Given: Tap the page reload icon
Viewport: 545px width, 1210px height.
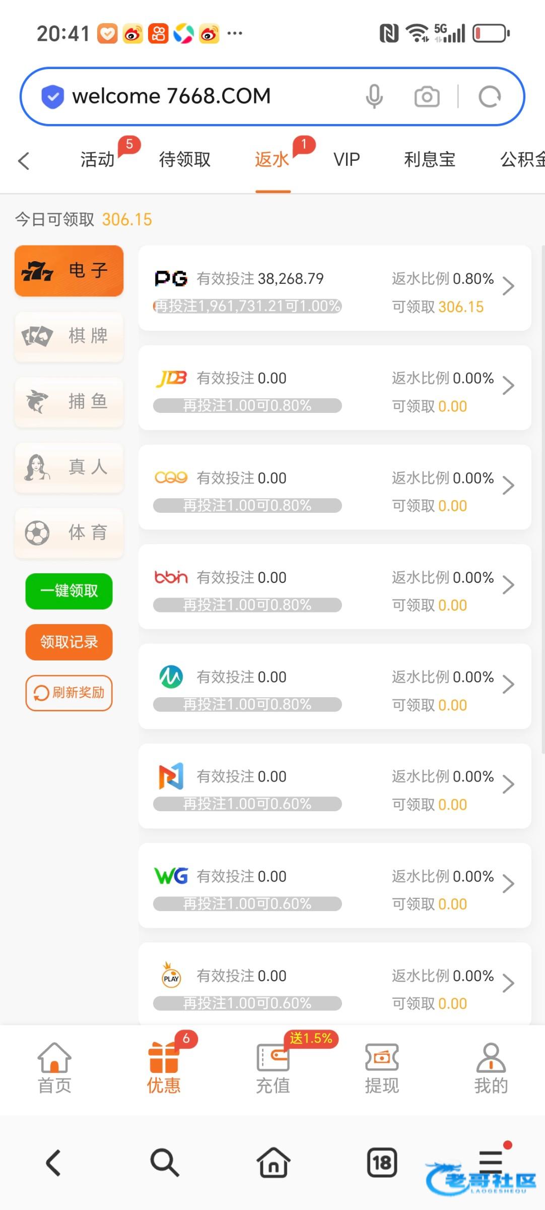Looking at the screenshot, I should [490, 96].
